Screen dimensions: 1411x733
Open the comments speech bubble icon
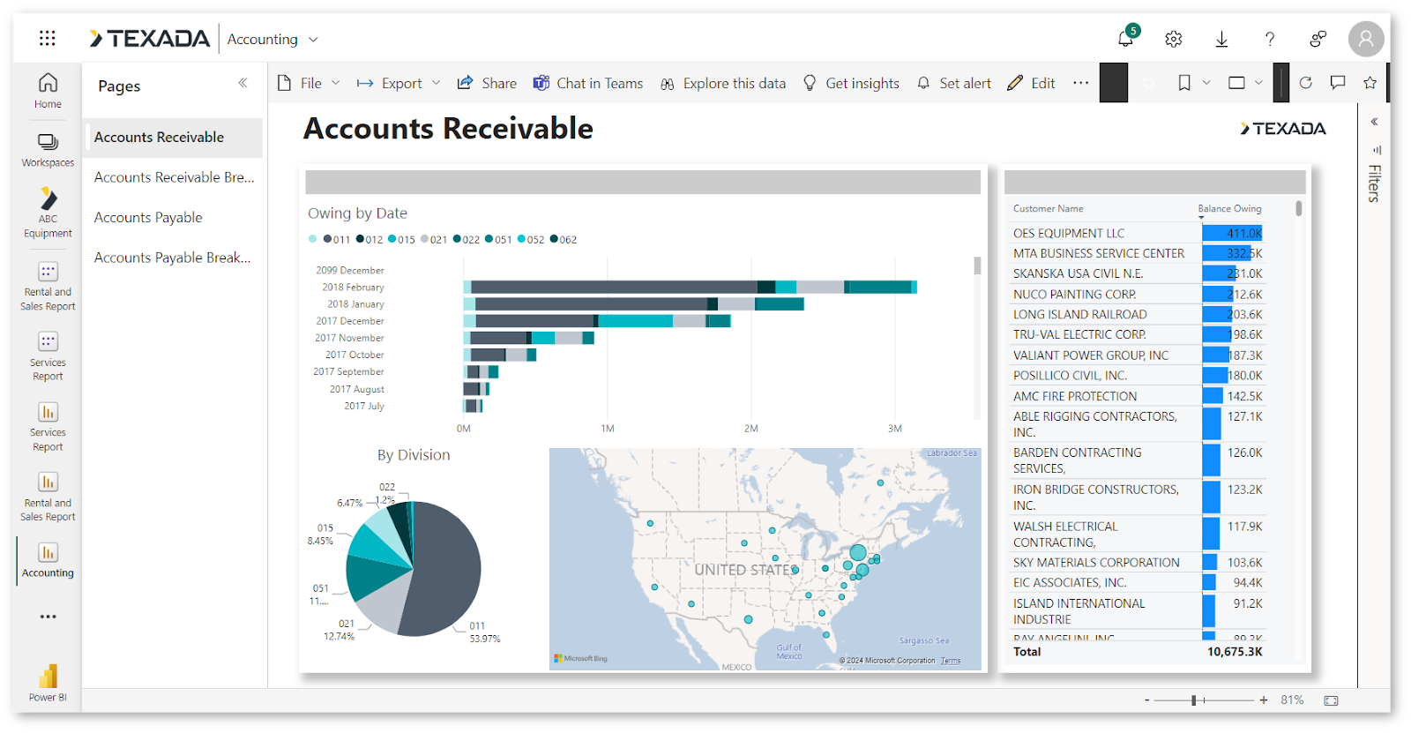coord(1338,83)
